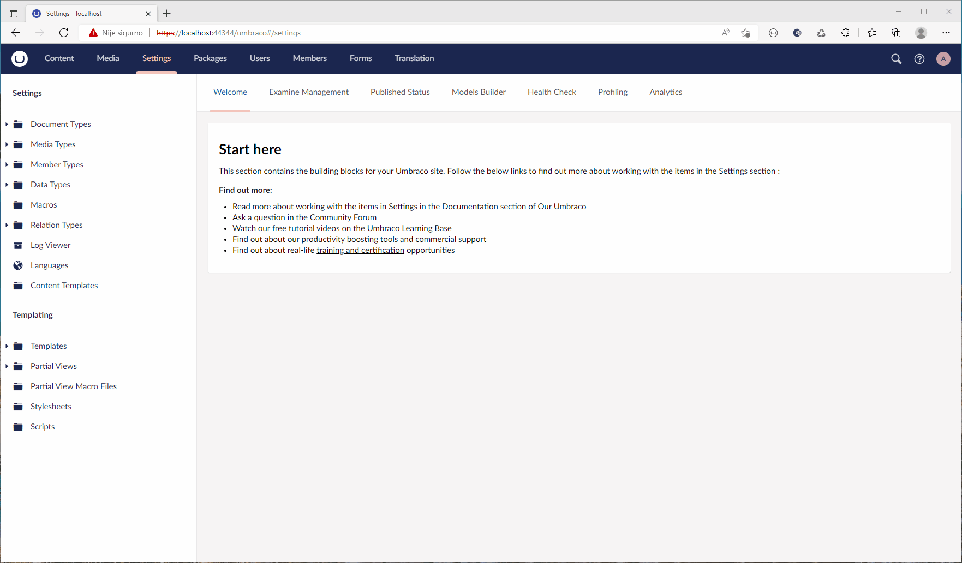The width and height of the screenshot is (962, 563).
Task: Click the Scripts folder icon
Action: click(19, 427)
